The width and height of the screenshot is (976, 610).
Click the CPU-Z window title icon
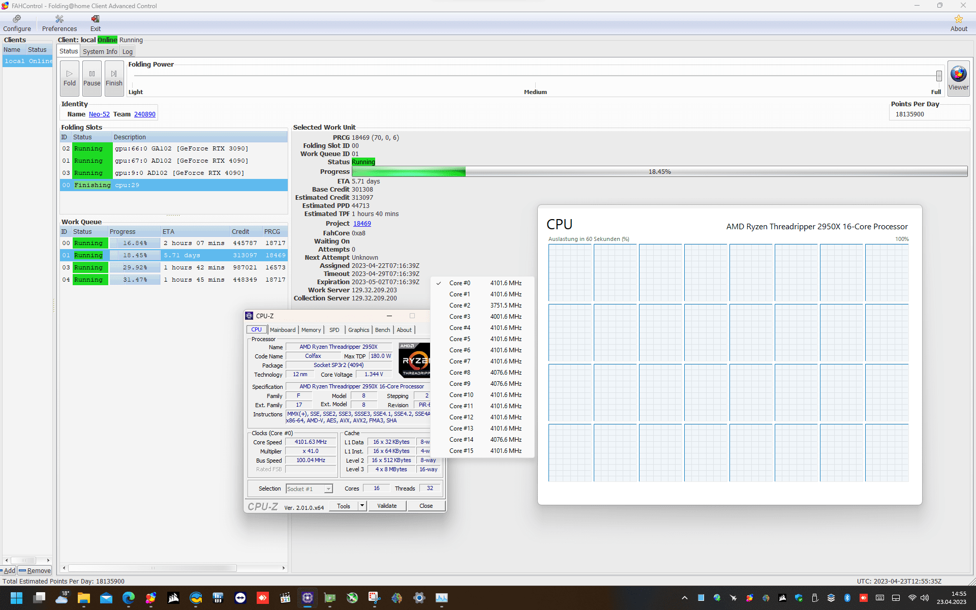[249, 316]
